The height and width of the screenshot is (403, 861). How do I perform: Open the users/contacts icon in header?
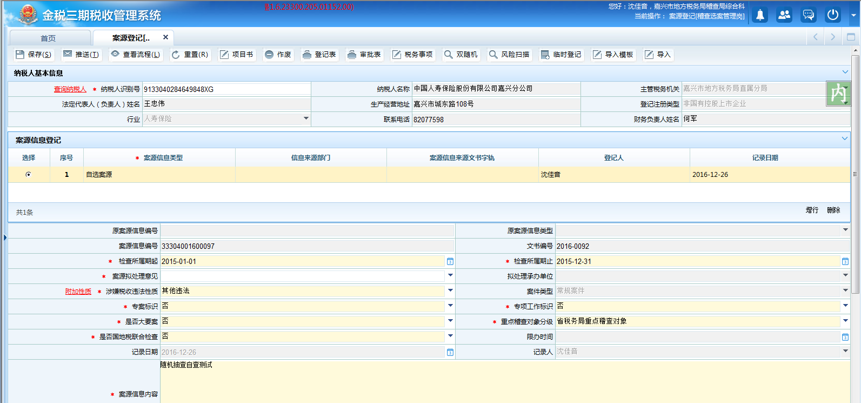(x=784, y=15)
